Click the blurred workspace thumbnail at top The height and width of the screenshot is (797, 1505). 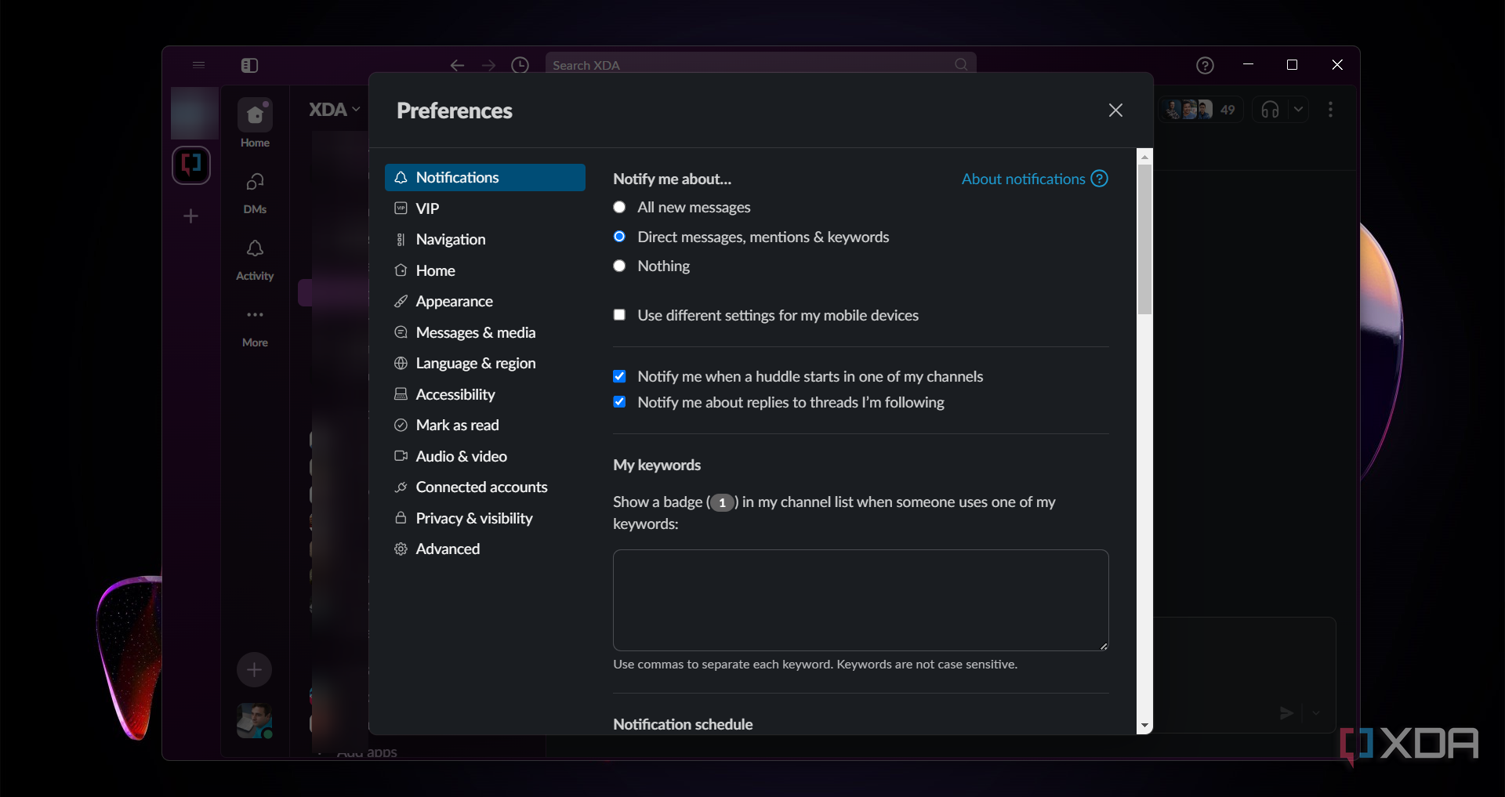pos(194,114)
